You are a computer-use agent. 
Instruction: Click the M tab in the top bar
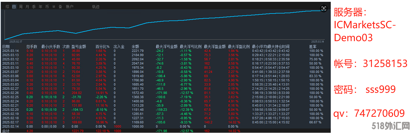click(x=54, y=7)
